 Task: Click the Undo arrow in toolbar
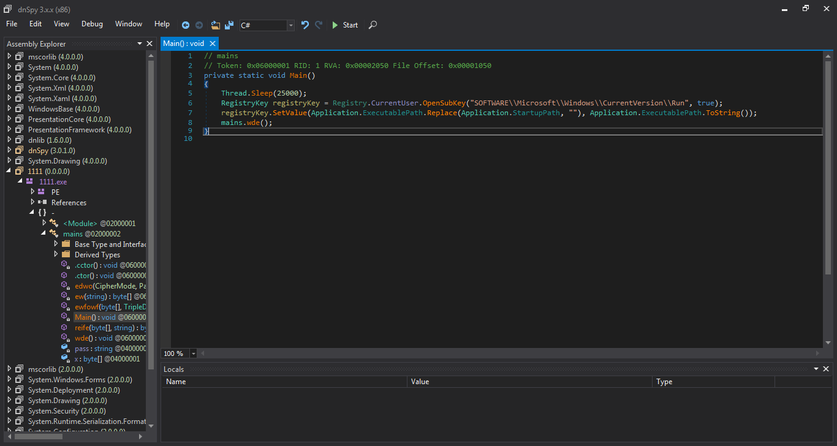coord(305,25)
